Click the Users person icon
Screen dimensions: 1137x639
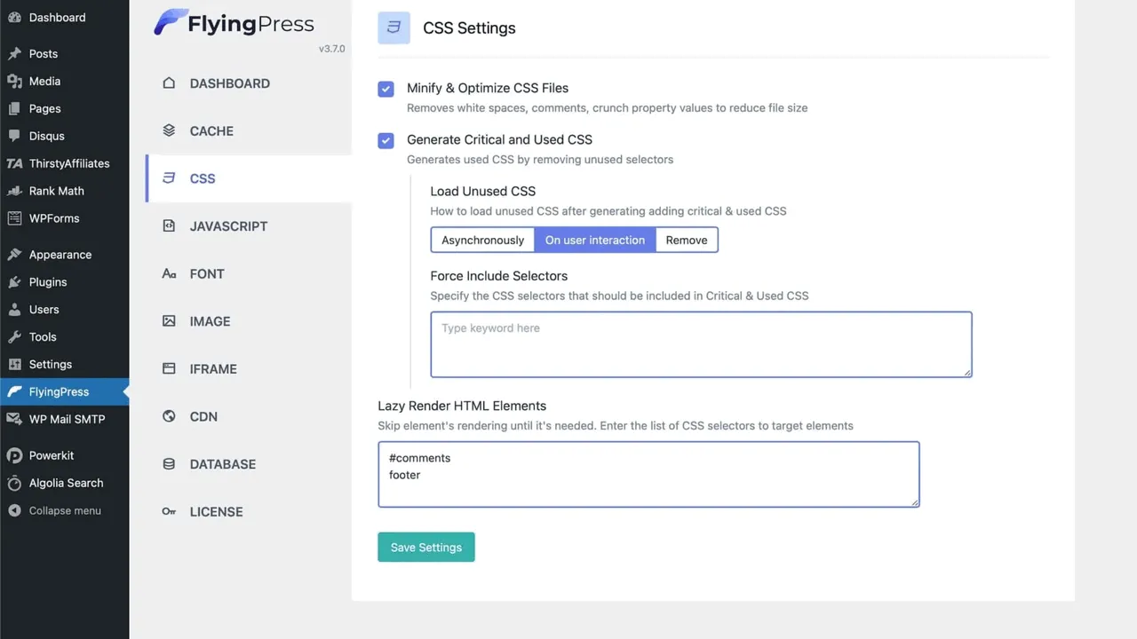tap(14, 311)
